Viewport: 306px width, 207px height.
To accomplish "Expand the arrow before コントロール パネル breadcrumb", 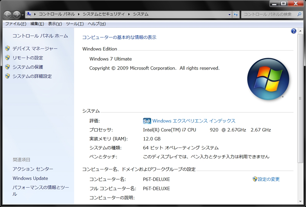I will point(35,14).
